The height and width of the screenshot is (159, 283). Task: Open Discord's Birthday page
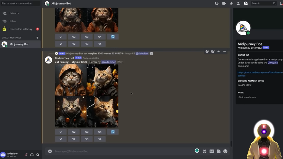20,29
